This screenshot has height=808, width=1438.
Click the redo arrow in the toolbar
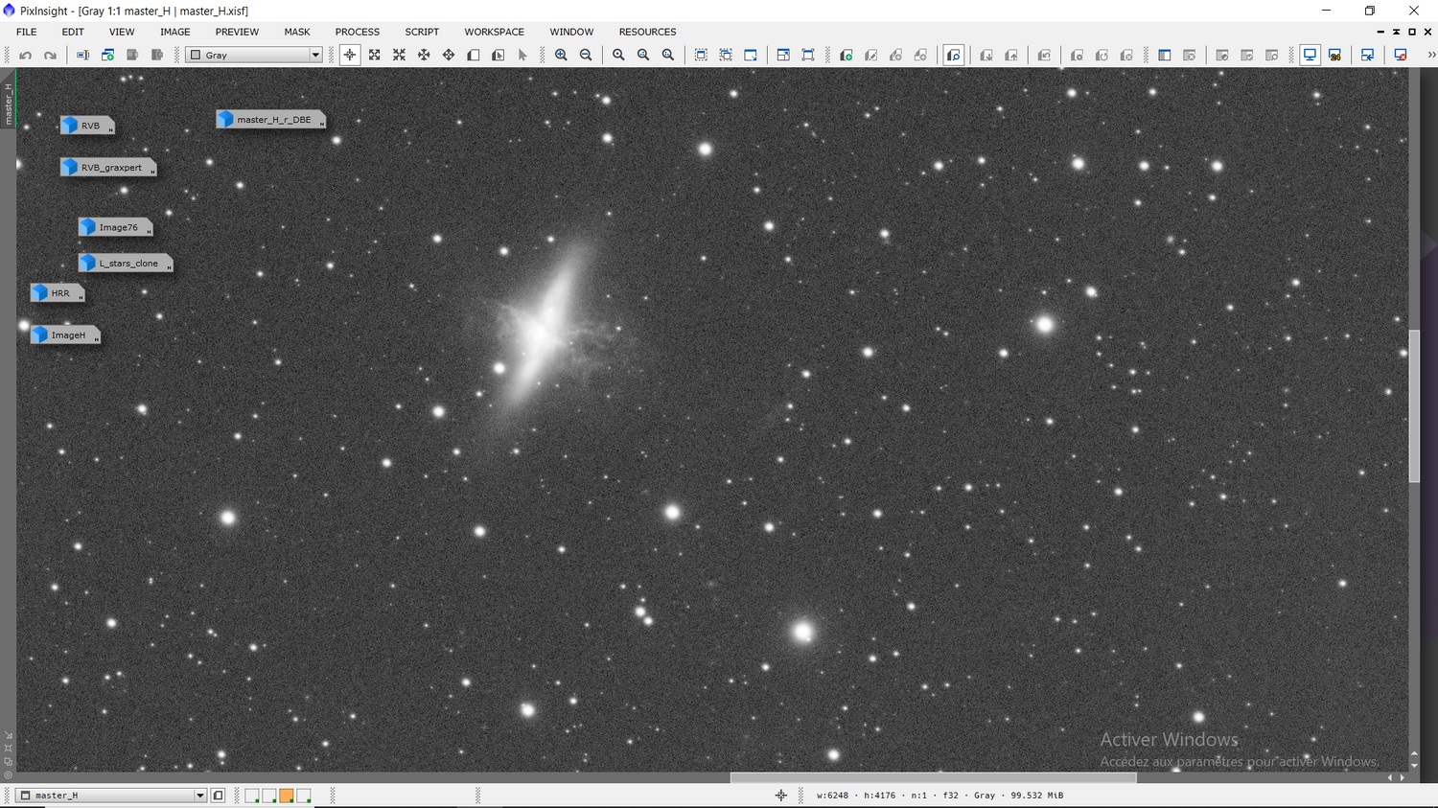click(x=51, y=56)
